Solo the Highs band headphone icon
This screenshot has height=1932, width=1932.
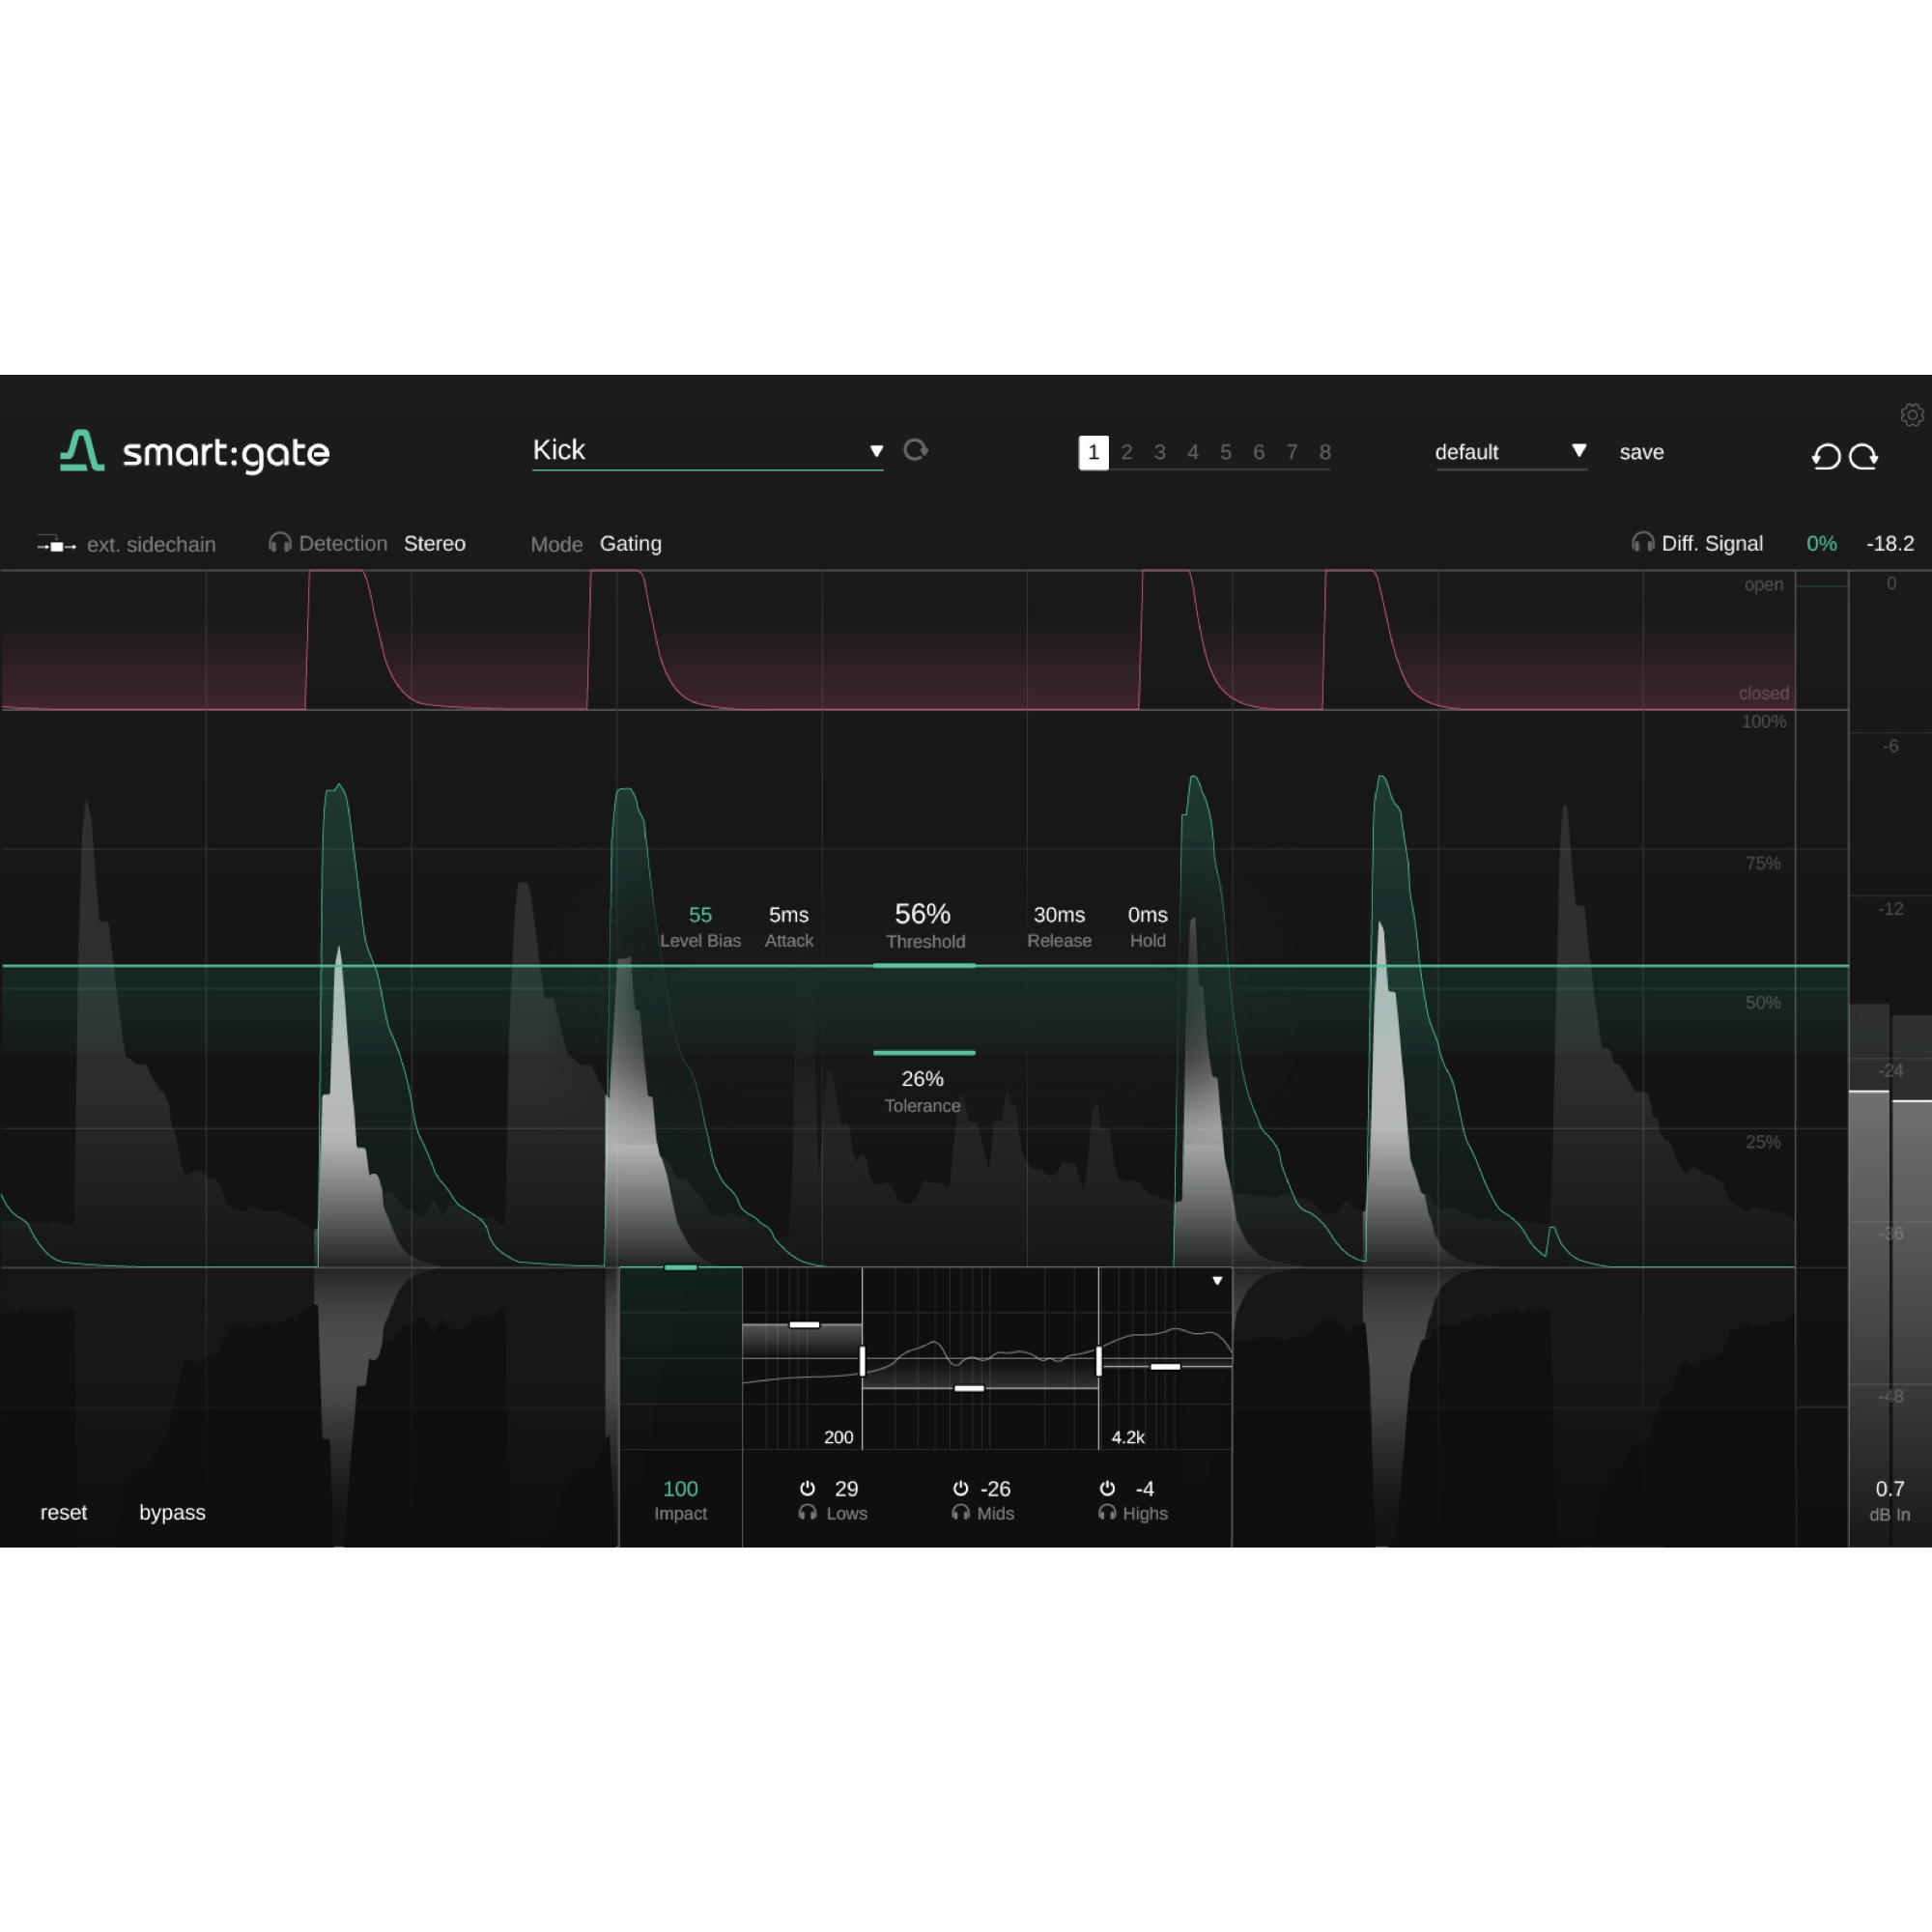[x=1106, y=1512]
